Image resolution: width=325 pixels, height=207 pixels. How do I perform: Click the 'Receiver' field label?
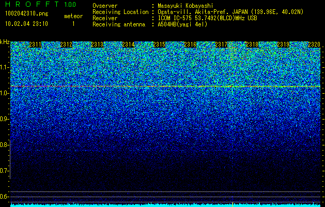[105, 18]
